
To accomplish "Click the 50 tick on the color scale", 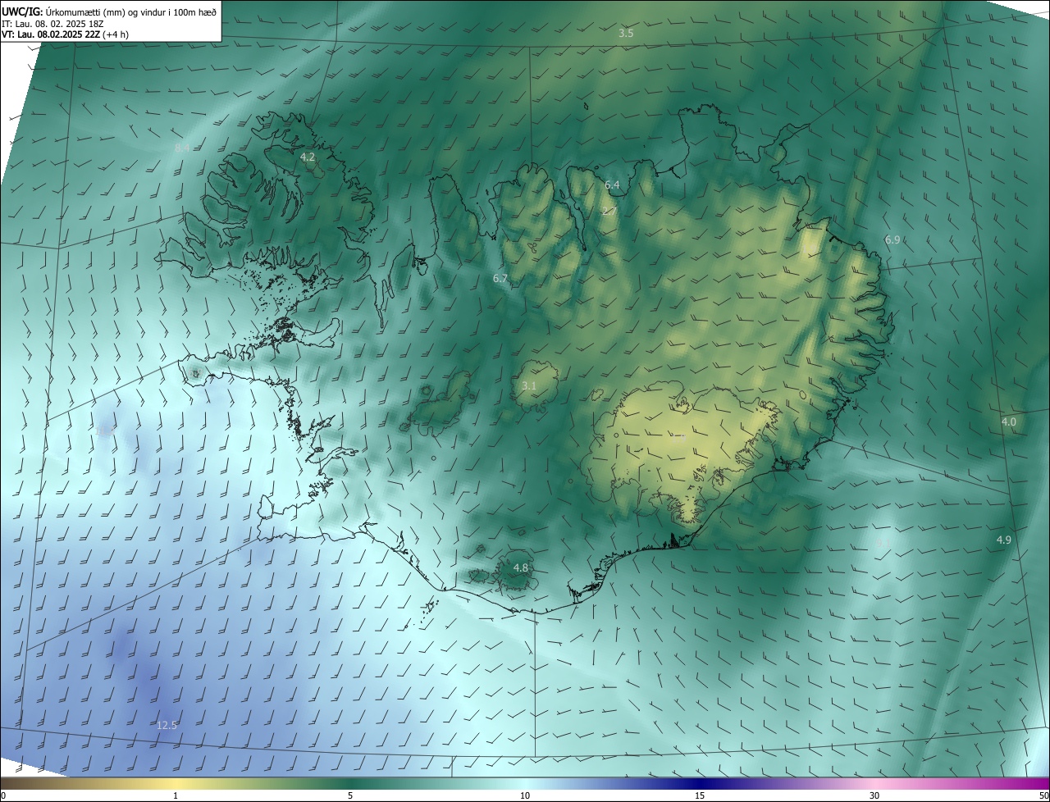I will [x=1043, y=795].
